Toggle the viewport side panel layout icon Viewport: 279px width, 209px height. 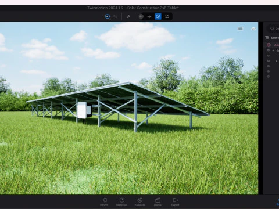pos(240,28)
